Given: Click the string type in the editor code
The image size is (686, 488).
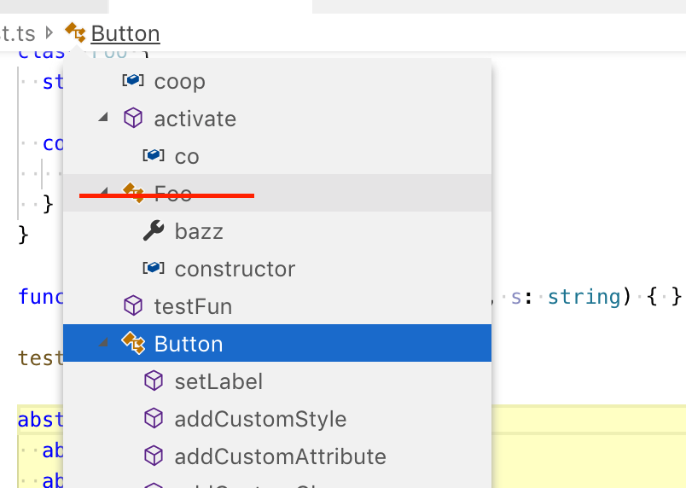Looking at the screenshot, I should pyautogui.click(x=584, y=298).
